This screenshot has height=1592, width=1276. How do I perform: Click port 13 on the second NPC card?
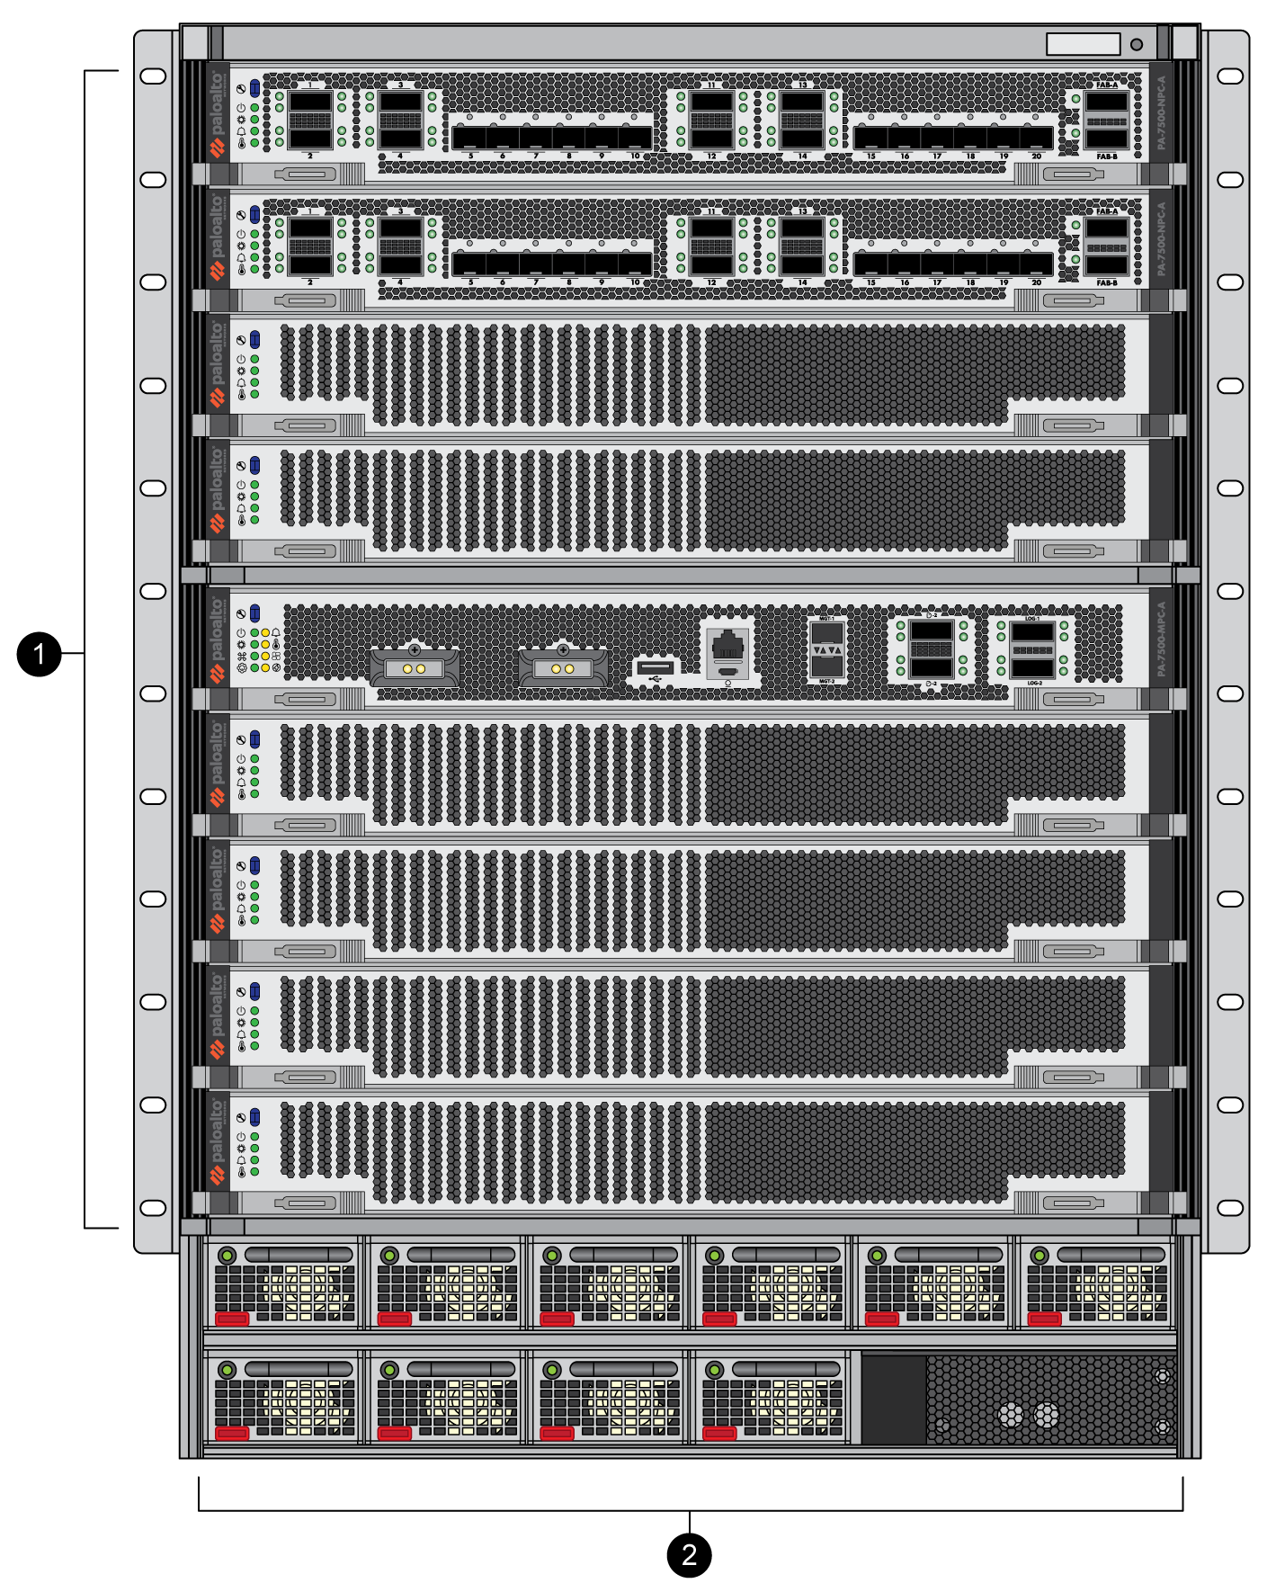(802, 228)
